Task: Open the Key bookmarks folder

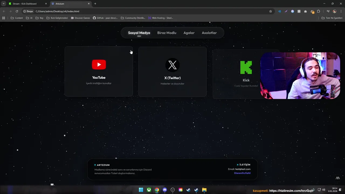Action: coord(39,18)
